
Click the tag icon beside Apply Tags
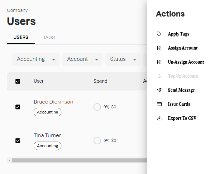click(159, 34)
